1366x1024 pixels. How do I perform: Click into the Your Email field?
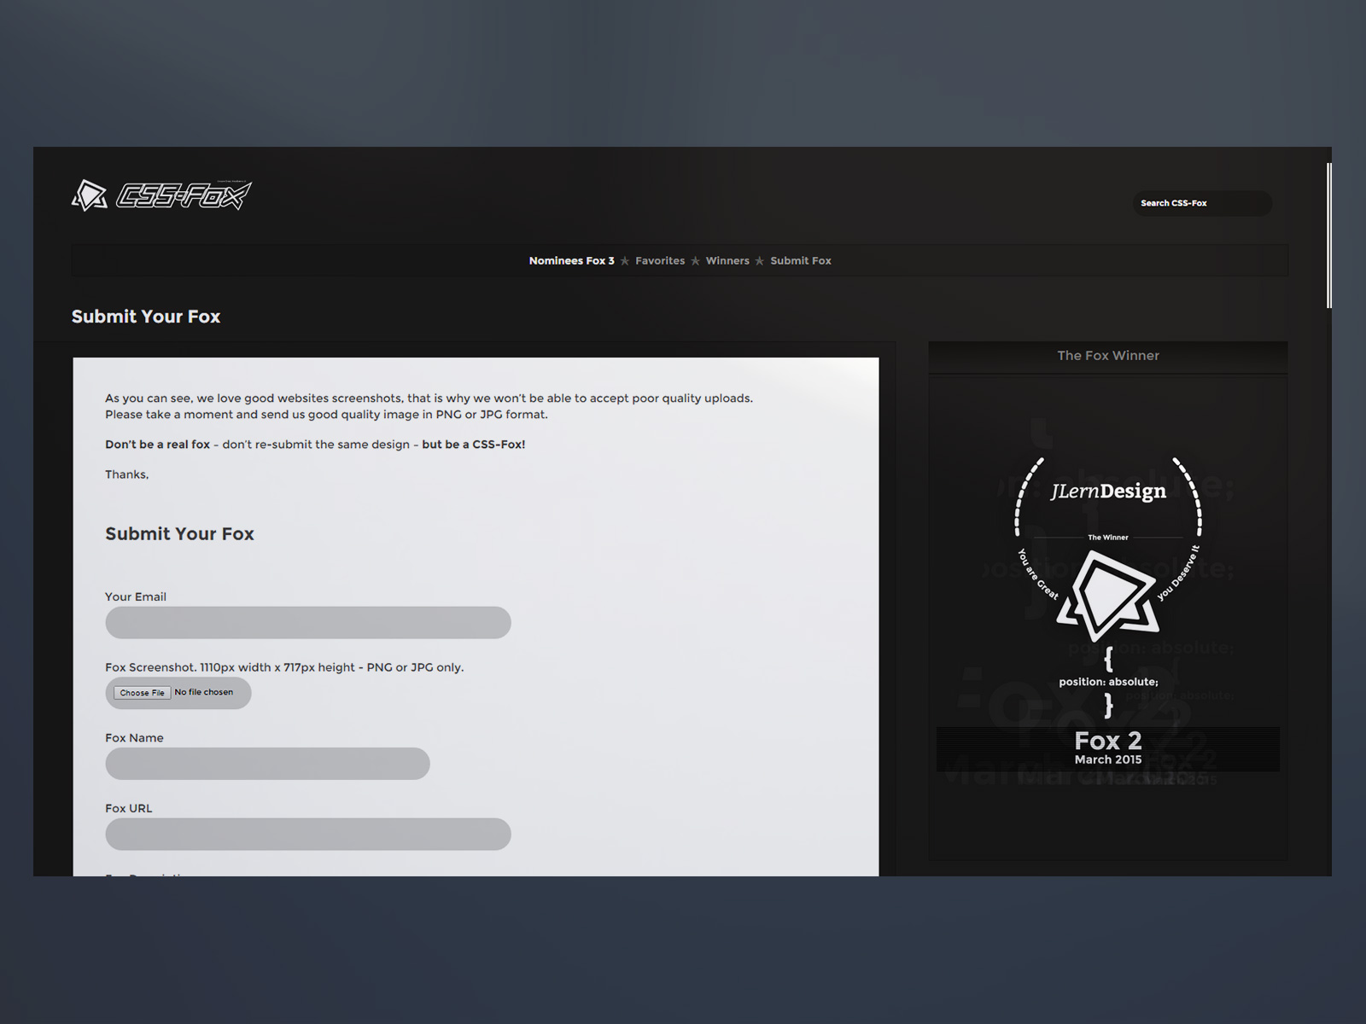click(308, 623)
